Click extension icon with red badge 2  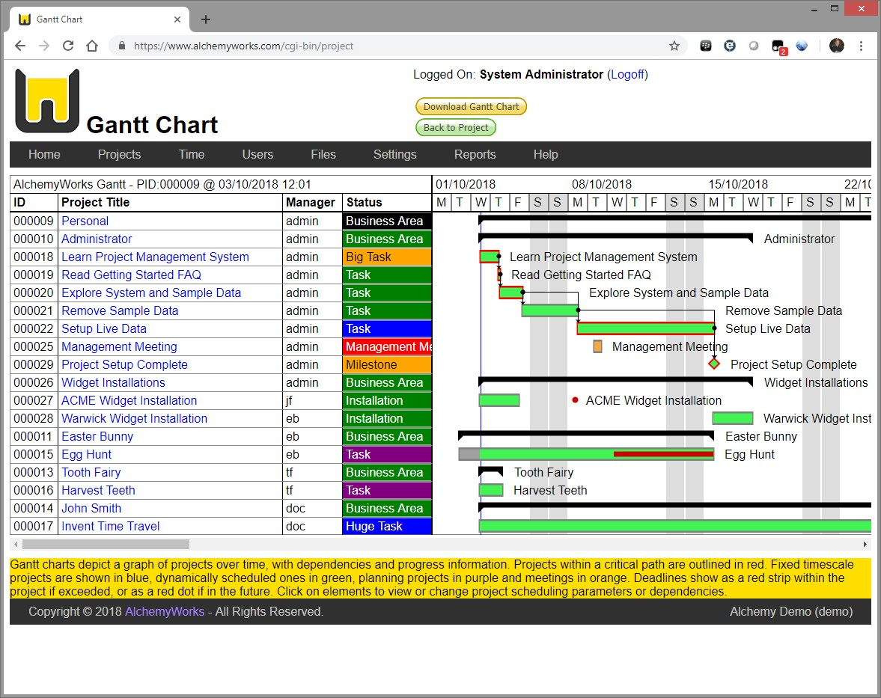click(x=778, y=47)
